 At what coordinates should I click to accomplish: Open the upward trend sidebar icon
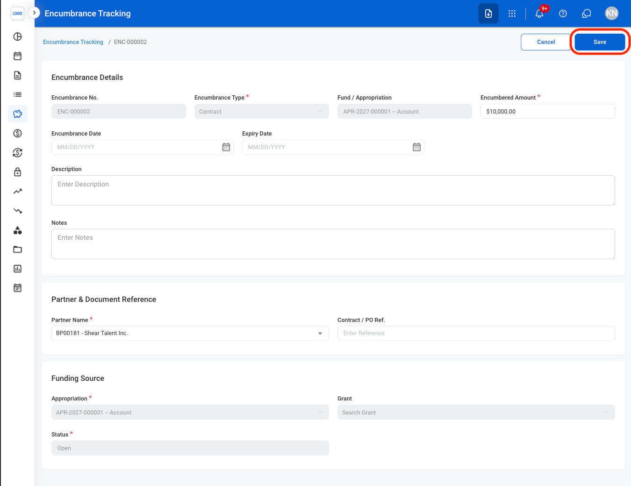pos(17,191)
